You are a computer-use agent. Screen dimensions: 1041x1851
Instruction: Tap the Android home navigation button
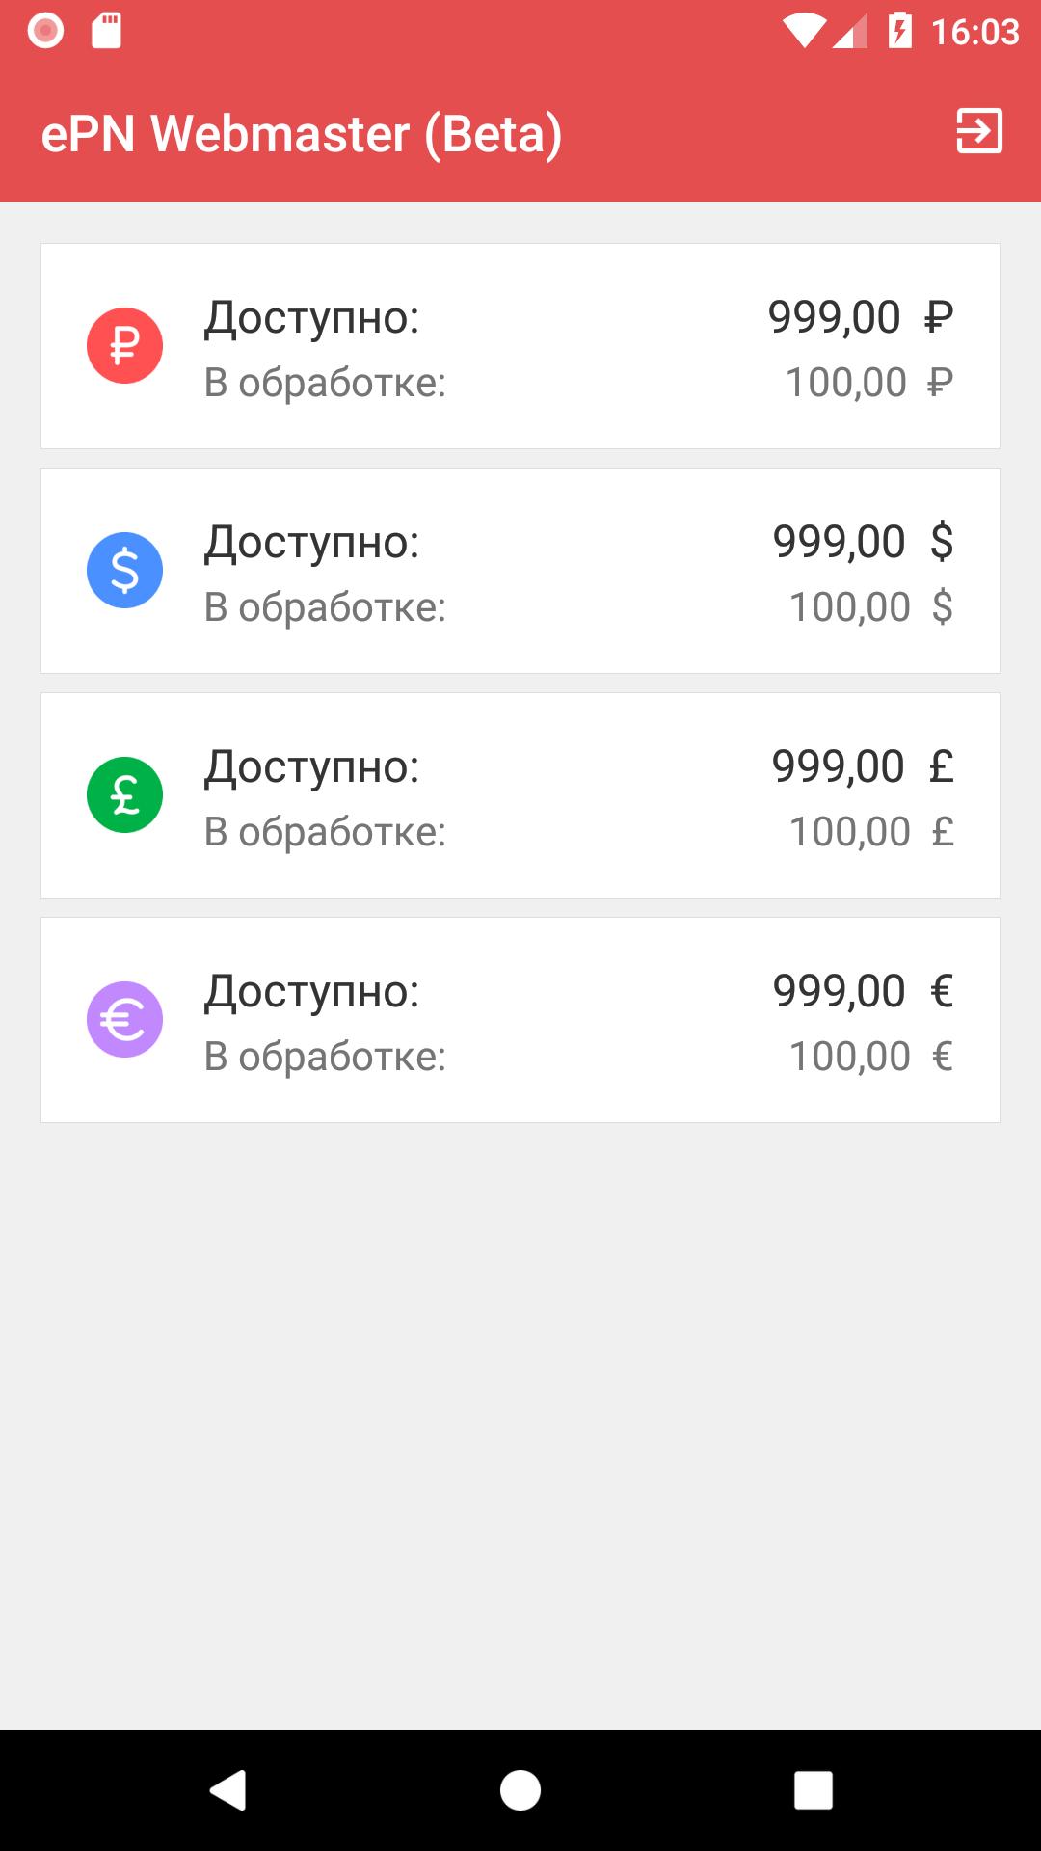520,1790
